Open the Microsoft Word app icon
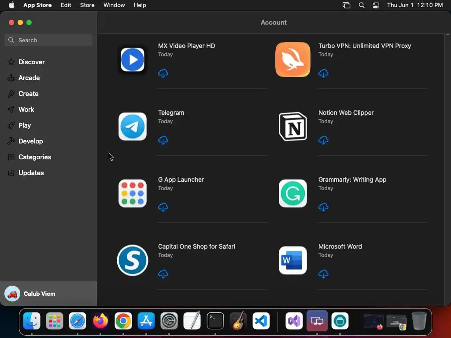This screenshot has height=338, width=451. pyautogui.click(x=293, y=261)
